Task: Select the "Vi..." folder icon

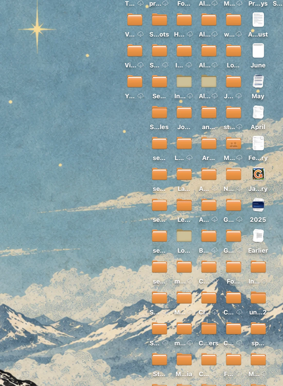Action: point(135,51)
